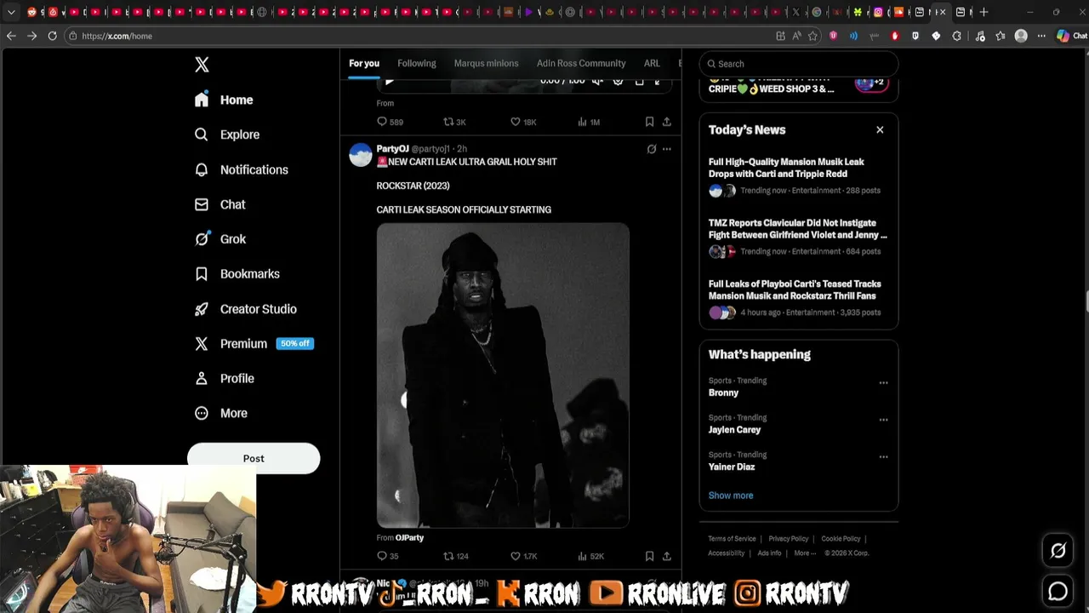
Task: Open Terms of Service footer link
Action: coord(732,539)
